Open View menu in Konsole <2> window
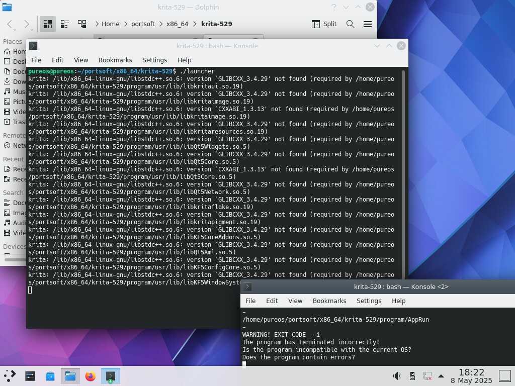515x386 pixels. point(295,301)
